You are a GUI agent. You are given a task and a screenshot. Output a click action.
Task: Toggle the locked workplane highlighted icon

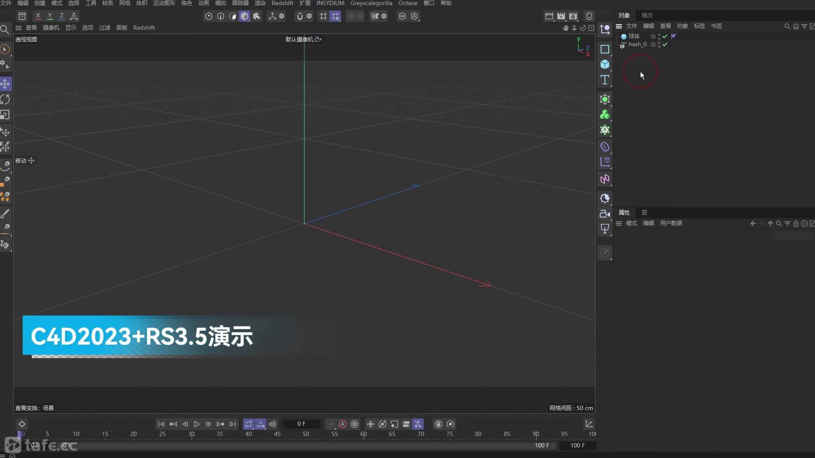click(335, 16)
